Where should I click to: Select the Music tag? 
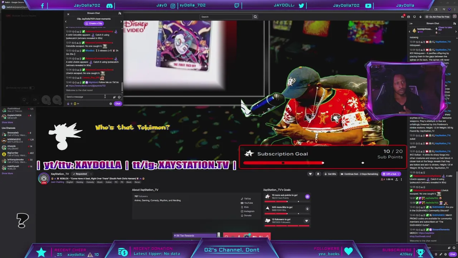(x=100, y=182)
